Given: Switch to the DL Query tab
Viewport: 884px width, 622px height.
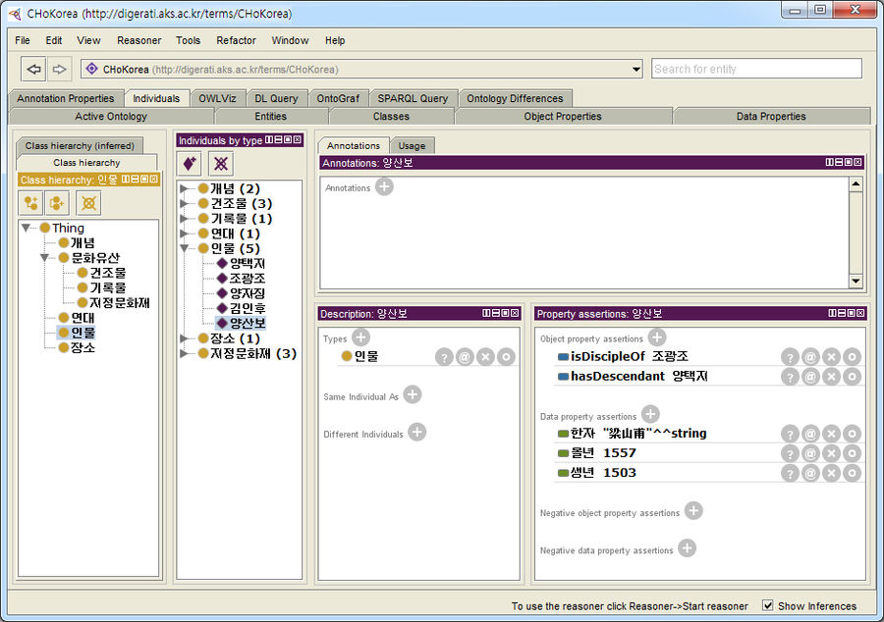Looking at the screenshot, I should pyautogui.click(x=276, y=98).
